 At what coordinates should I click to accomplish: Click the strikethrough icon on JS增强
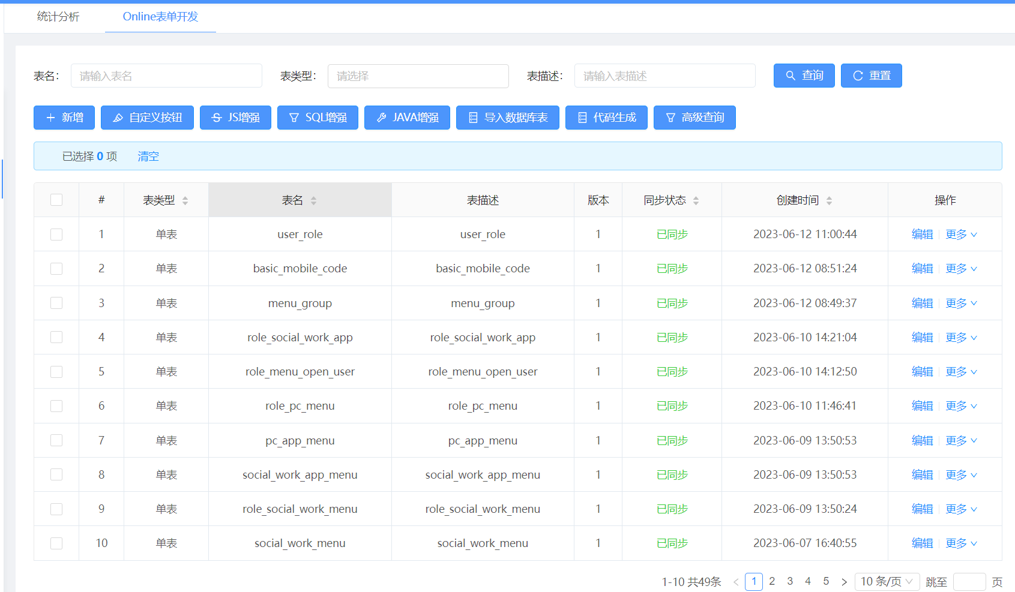pos(217,118)
